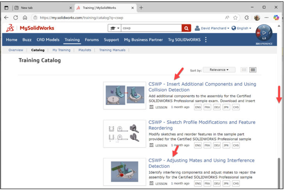Open the Training navigation item
This screenshot has height=190, width=284.
tap(72, 40)
